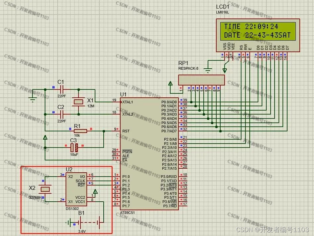Click the RST pin label on U1
Viewport: 314px width, 236px height.
click(x=126, y=131)
